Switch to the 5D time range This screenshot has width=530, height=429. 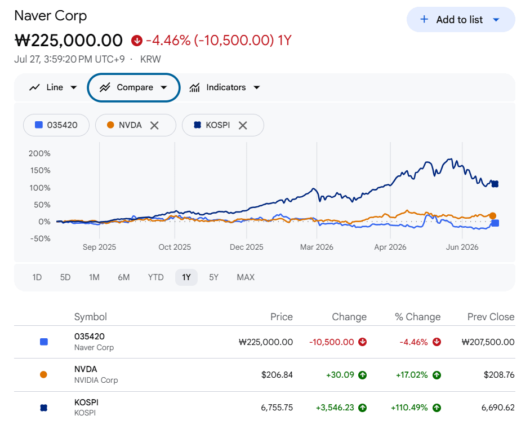point(65,277)
